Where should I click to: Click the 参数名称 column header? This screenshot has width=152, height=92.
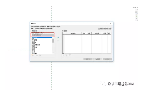tap(73, 33)
